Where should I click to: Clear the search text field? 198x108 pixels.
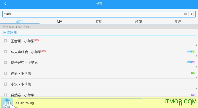pyautogui.click(x=185, y=14)
